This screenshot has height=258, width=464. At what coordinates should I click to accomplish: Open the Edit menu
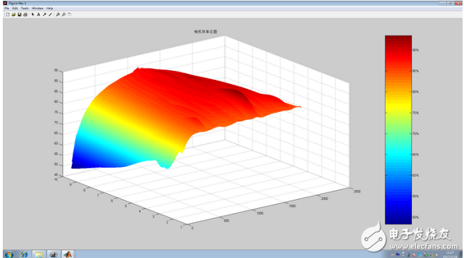tap(15, 8)
